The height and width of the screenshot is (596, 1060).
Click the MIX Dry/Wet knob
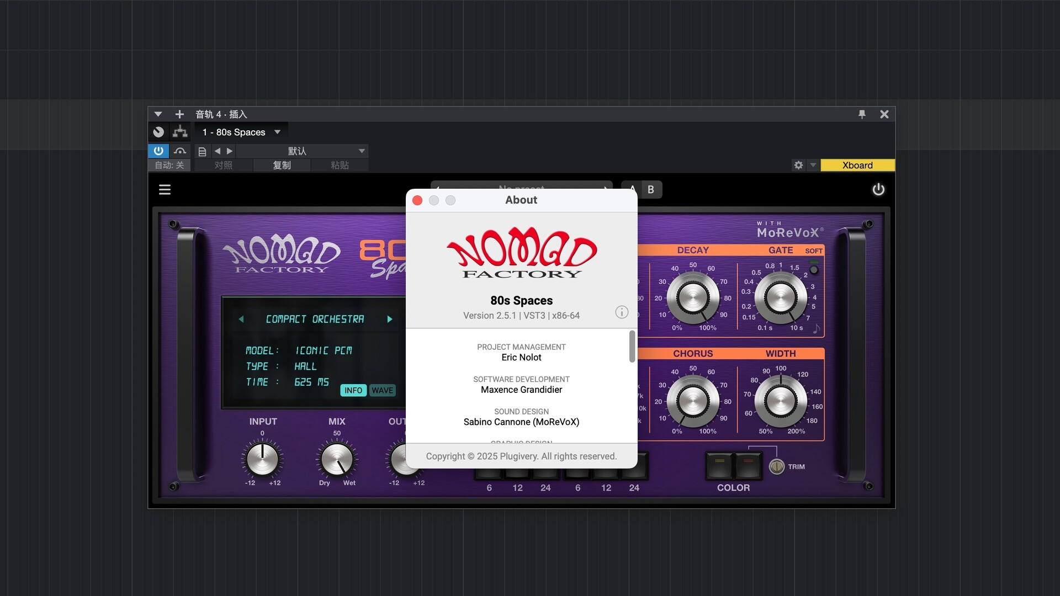[337, 459]
